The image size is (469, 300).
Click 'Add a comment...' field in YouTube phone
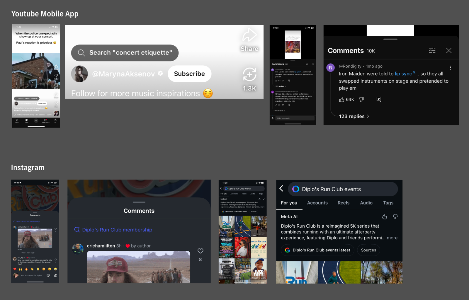point(295,118)
